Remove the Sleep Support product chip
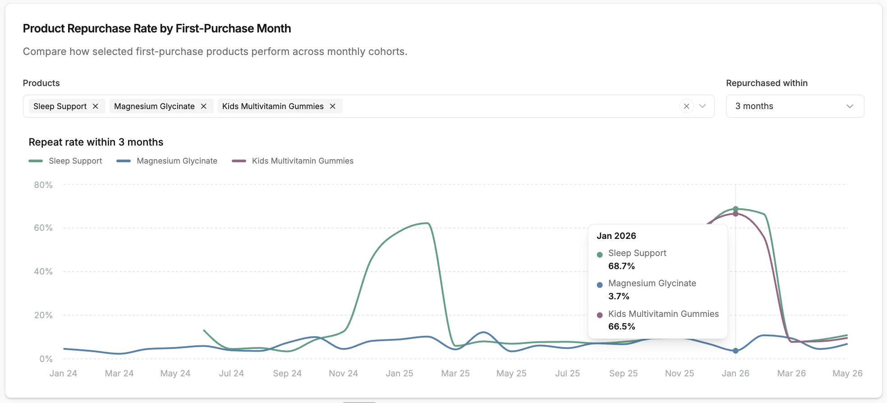The width and height of the screenshot is (887, 403). [x=96, y=106]
